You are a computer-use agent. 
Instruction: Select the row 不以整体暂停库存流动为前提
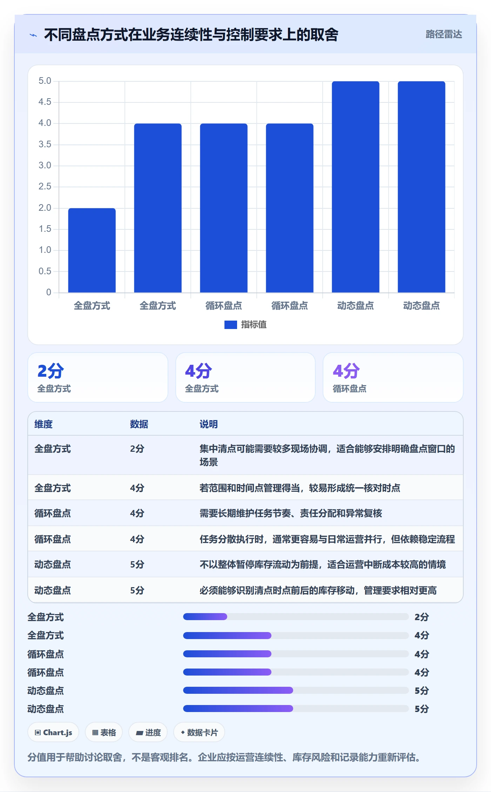[245, 564]
